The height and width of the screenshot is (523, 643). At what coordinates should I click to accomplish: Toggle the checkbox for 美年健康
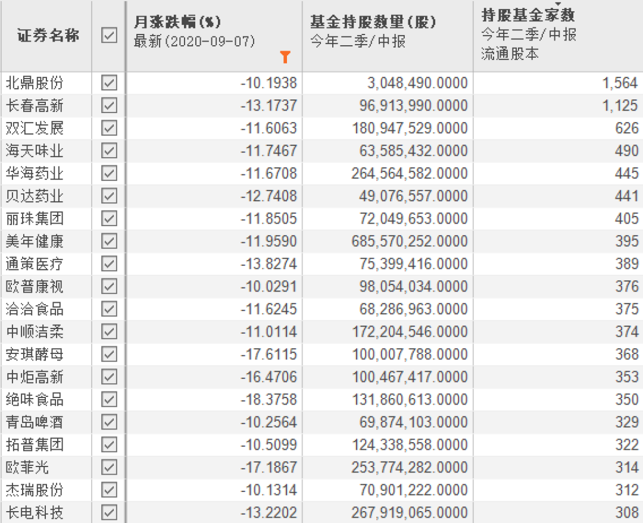click(109, 240)
